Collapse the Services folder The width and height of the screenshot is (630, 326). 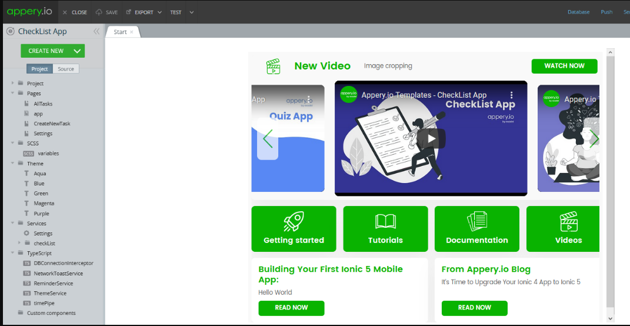pyautogui.click(x=13, y=223)
